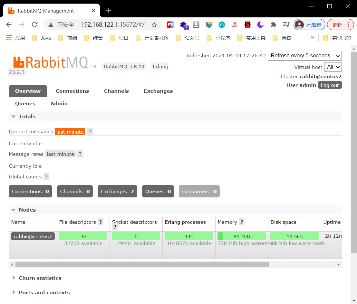Open the crescent moon extension

[260, 25]
